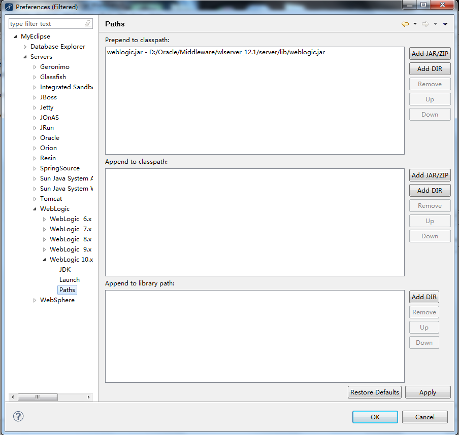Select the Orion tree item

pyautogui.click(x=48, y=148)
